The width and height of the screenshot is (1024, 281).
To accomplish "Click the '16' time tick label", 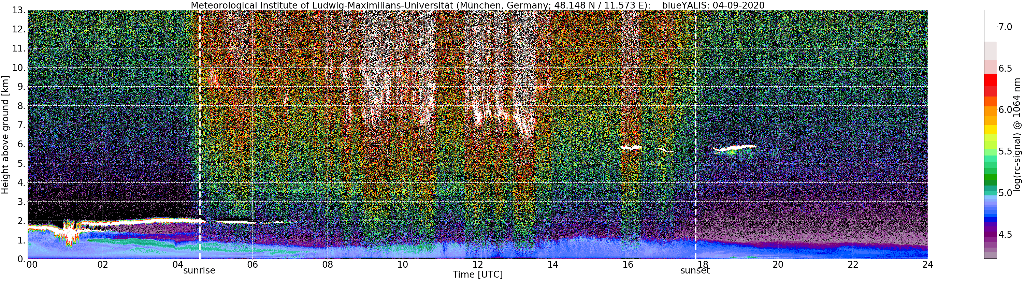I will (628, 264).
